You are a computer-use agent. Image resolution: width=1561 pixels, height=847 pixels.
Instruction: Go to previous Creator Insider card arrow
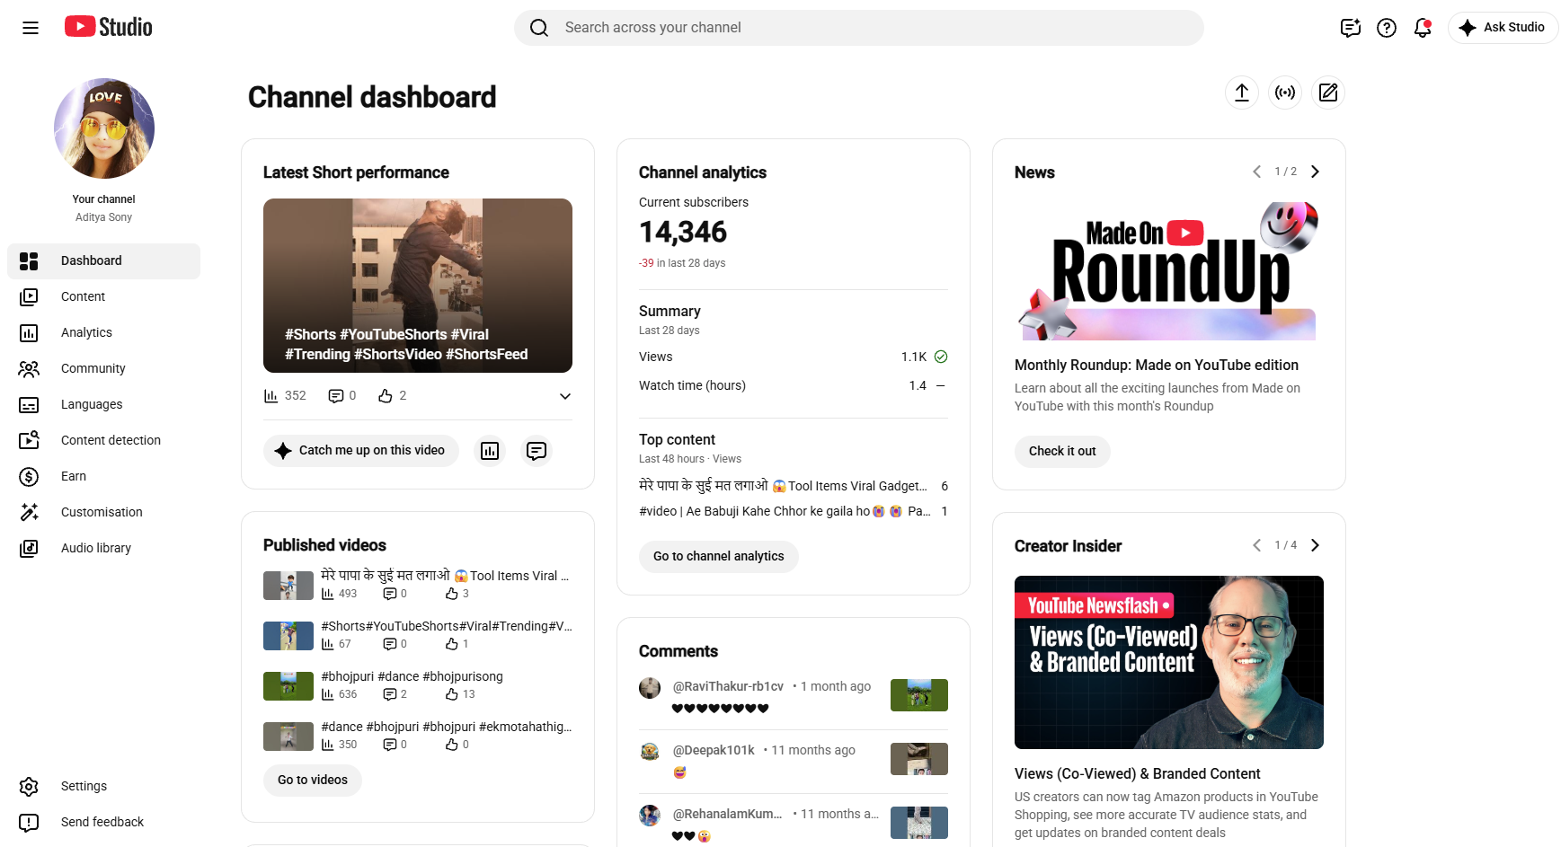pos(1256,545)
